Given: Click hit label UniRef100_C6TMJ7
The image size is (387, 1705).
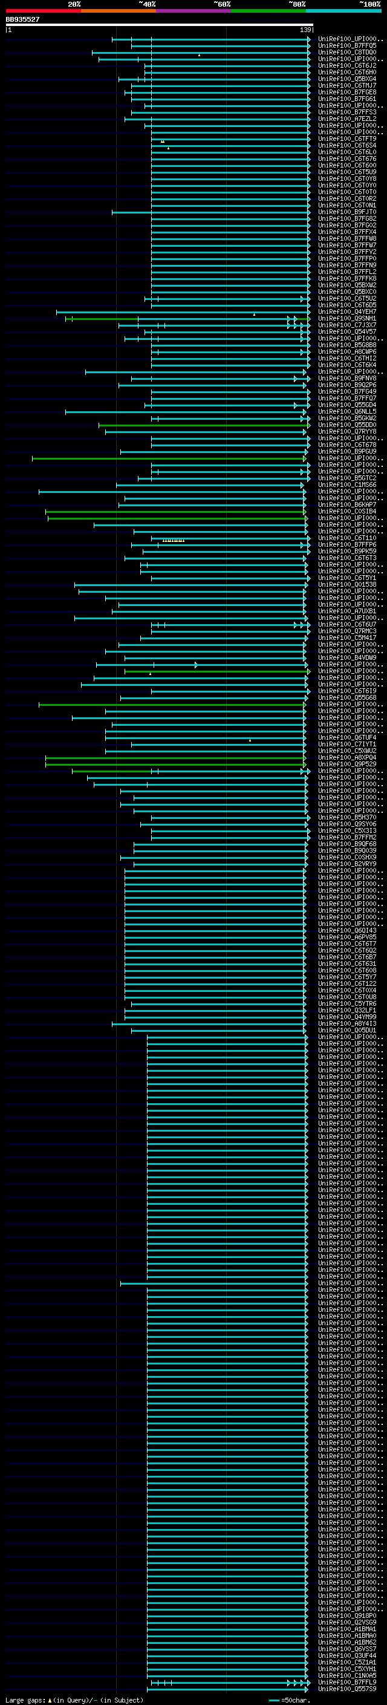Looking at the screenshot, I should [347, 86].
